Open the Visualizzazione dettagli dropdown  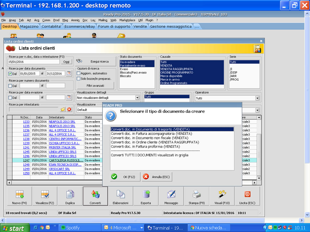pyautogui.click(x=137, y=98)
